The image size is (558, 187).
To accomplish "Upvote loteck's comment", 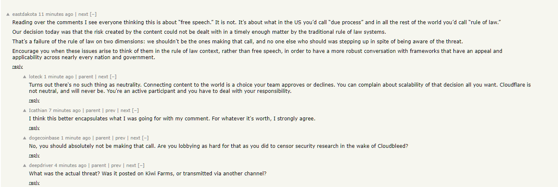I will point(25,77).
